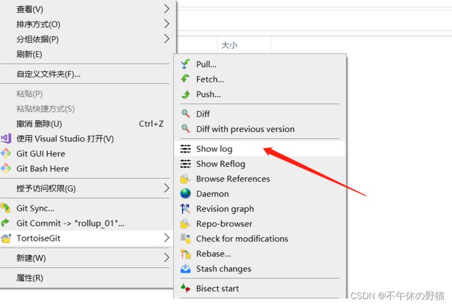Viewport: 452px width, 305px height.
Task: Click the magnifier icon beside Diff
Action: point(185,113)
